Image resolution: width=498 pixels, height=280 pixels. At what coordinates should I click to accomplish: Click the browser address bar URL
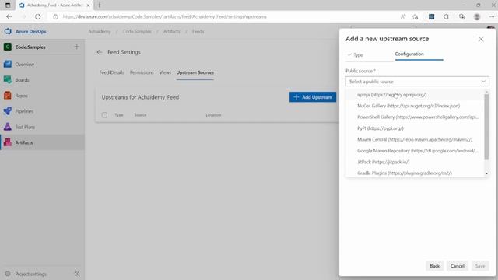tap(164, 16)
